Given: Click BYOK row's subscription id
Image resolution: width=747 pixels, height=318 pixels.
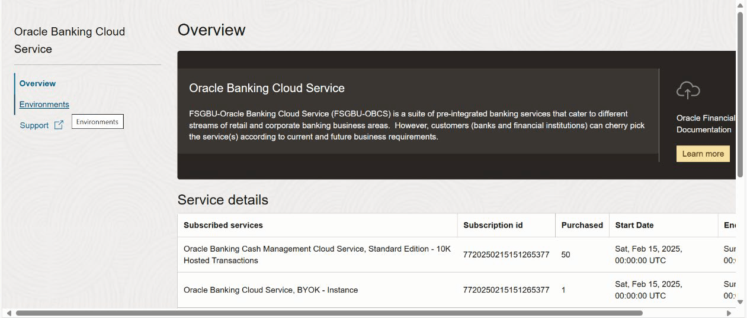Looking at the screenshot, I should [506, 290].
